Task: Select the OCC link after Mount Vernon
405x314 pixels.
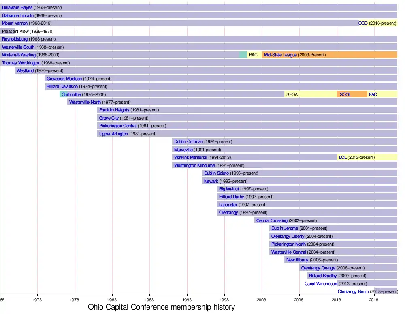Action: pyautogui.click(x=363, y=23)
